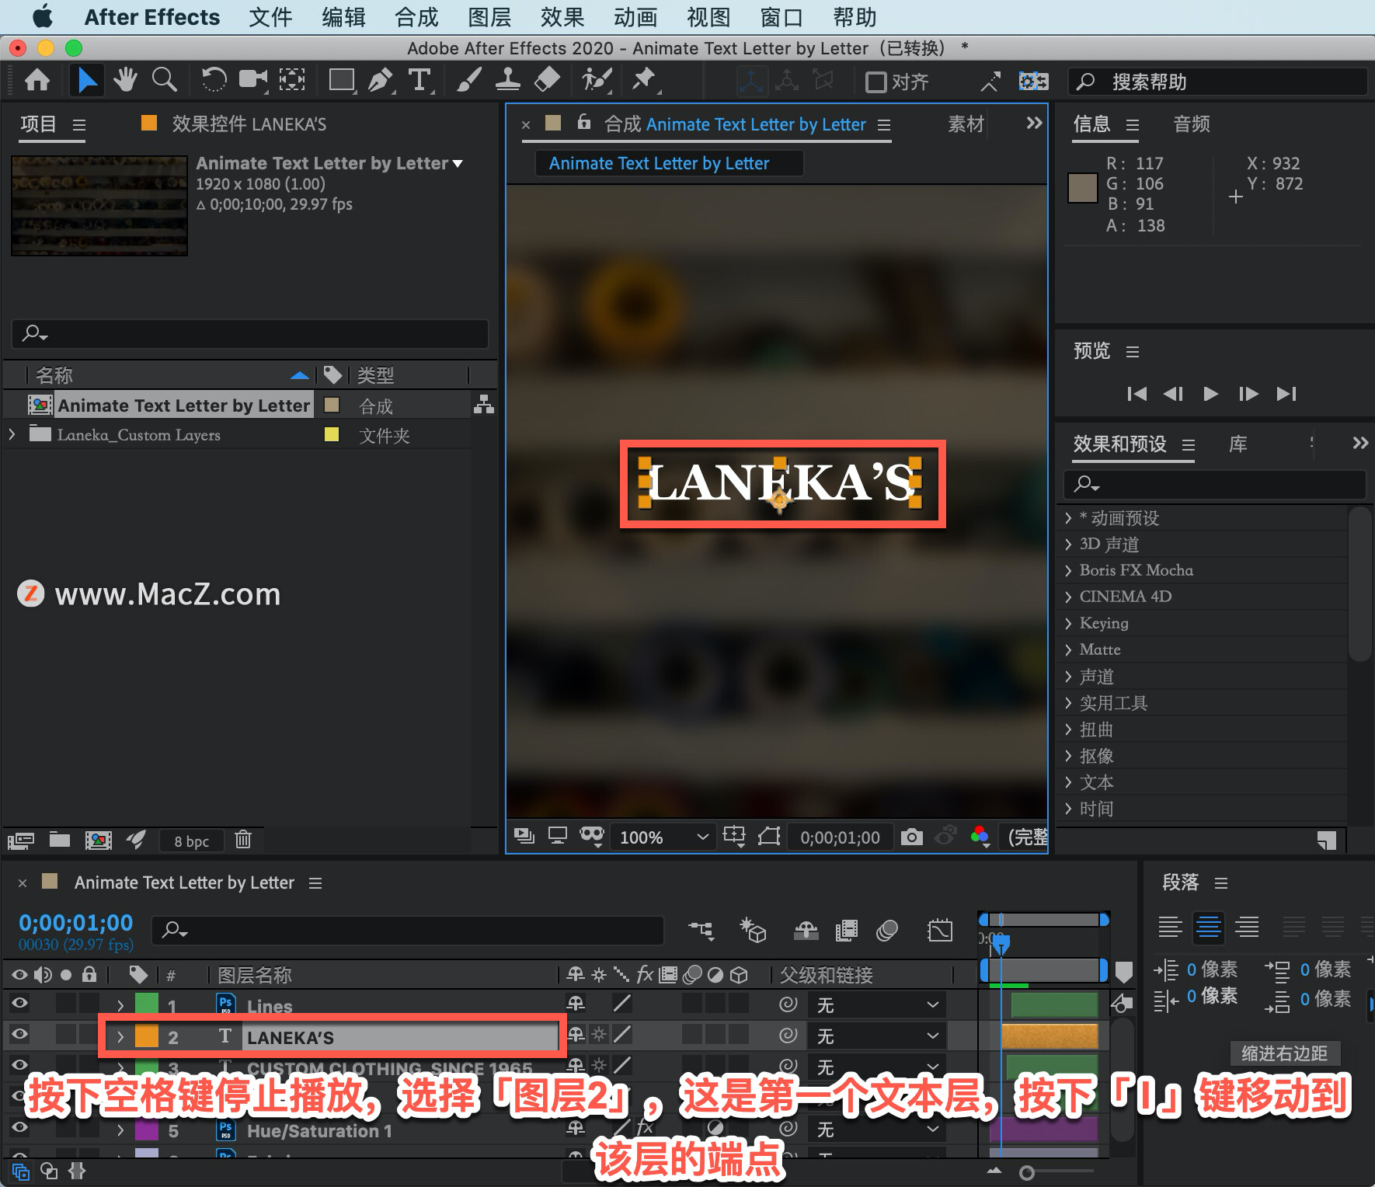The image size is (1375, 1187).
Task: Select the Pan Behind anchor point tool
Action: (292, 80)
